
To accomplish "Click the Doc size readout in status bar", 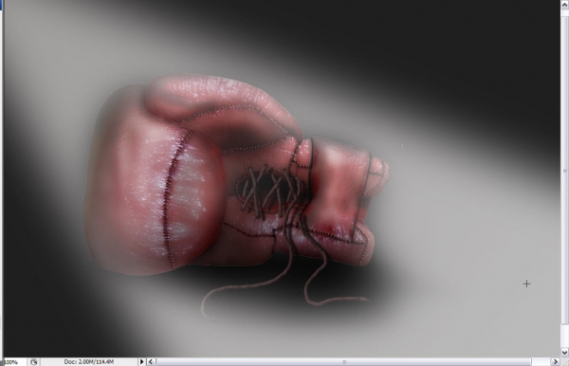I will [x=88, y=362].
